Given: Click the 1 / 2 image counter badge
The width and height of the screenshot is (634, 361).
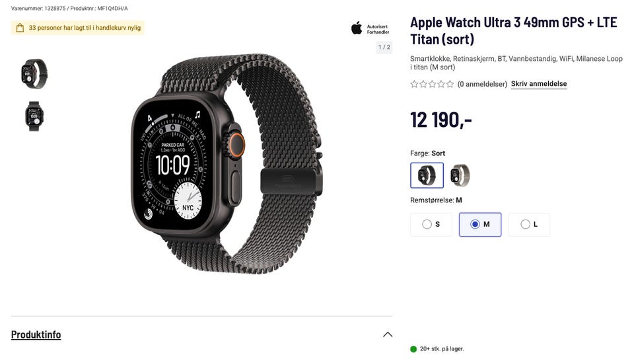Looking at the screenshot, I should (x=384, y=47).
